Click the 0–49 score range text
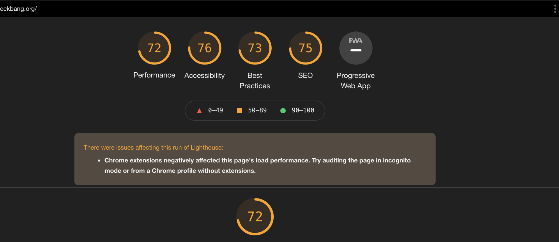This screenshot has height=242, width=559. click(x=215, y=110)
